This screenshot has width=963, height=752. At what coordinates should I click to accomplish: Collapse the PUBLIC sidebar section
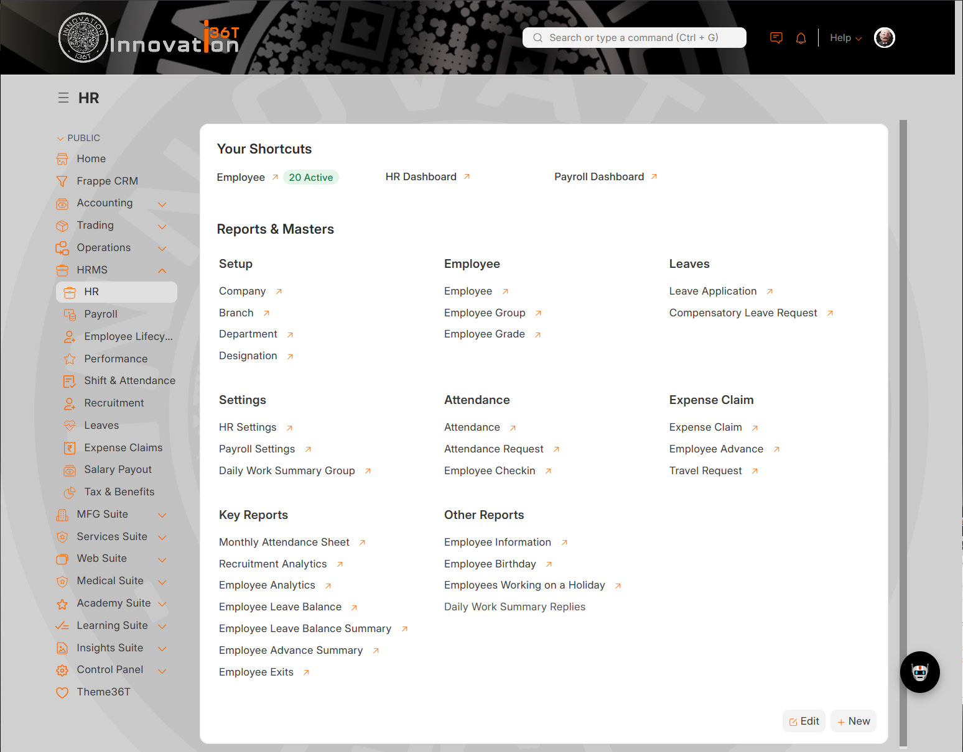tap(78, 138)
